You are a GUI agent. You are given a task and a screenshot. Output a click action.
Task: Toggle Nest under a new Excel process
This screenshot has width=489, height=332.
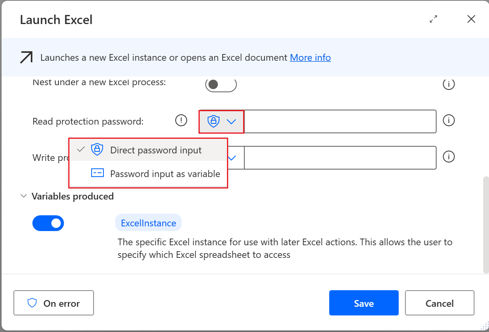click(x=221, y=84)
